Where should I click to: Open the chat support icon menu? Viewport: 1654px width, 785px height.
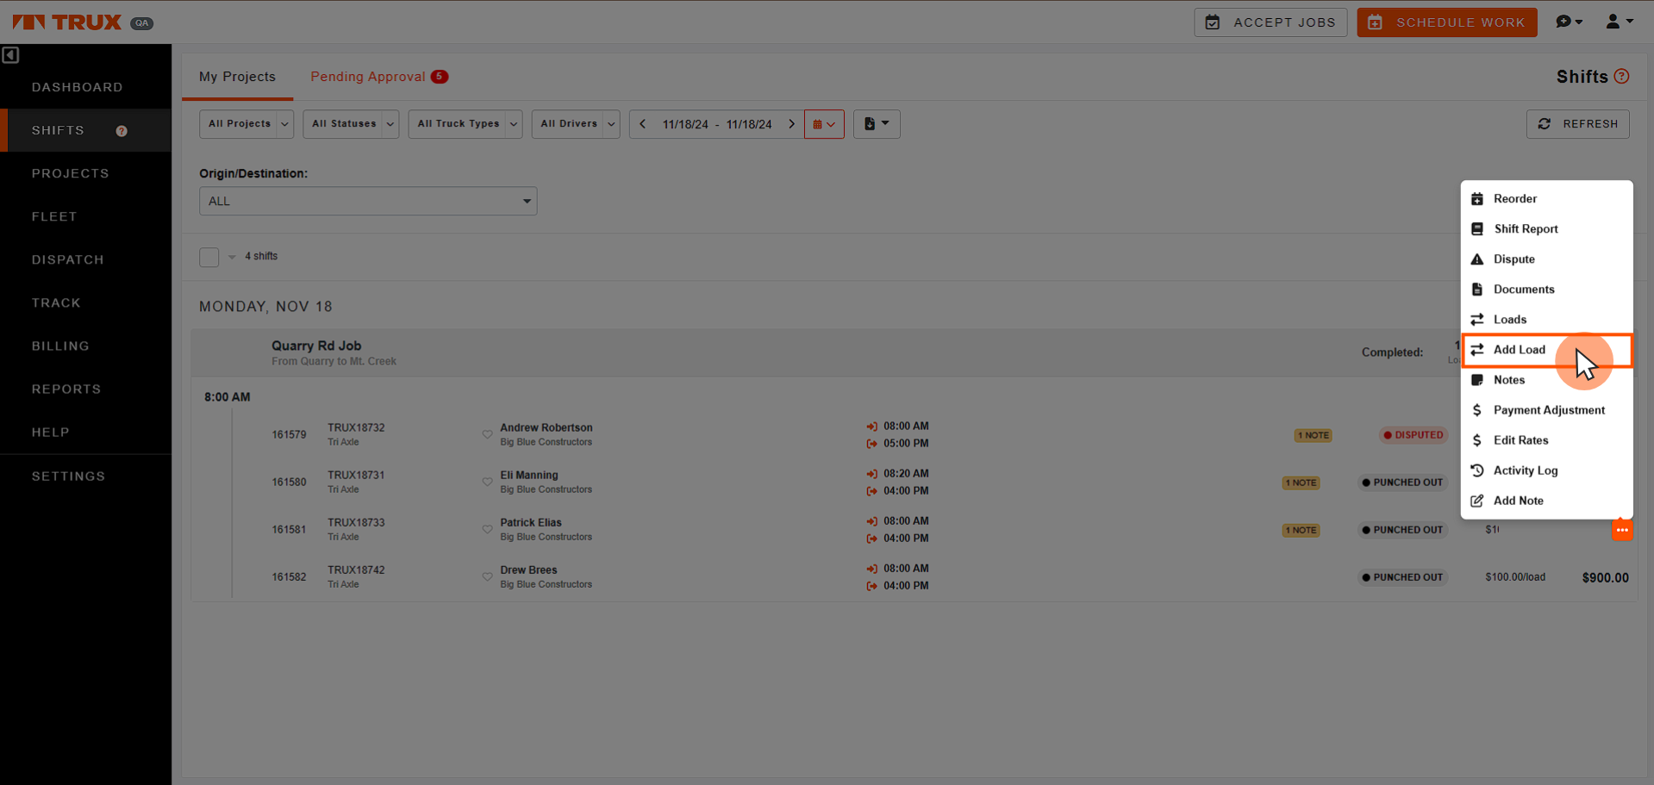(1569, 22)
